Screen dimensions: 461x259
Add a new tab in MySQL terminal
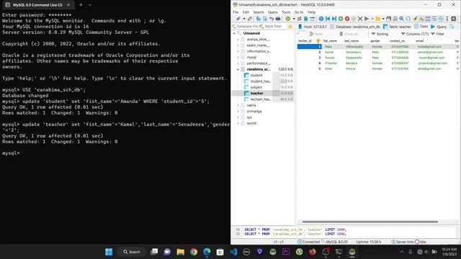coord(81,5)
